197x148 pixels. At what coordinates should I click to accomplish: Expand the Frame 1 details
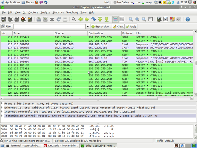click(x=2, y=103)
